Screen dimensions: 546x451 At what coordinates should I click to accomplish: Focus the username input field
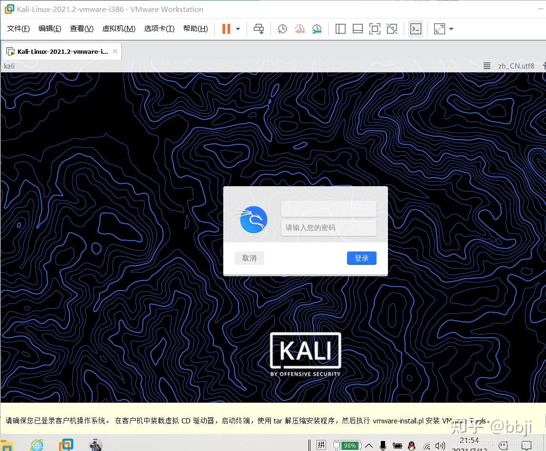coord(329,208)
